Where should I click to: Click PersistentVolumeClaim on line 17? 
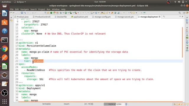pyautogui.click(x=41, y=46)
